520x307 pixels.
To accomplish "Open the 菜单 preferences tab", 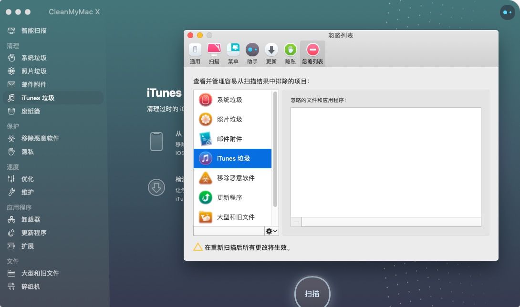I will pos(233,54).
